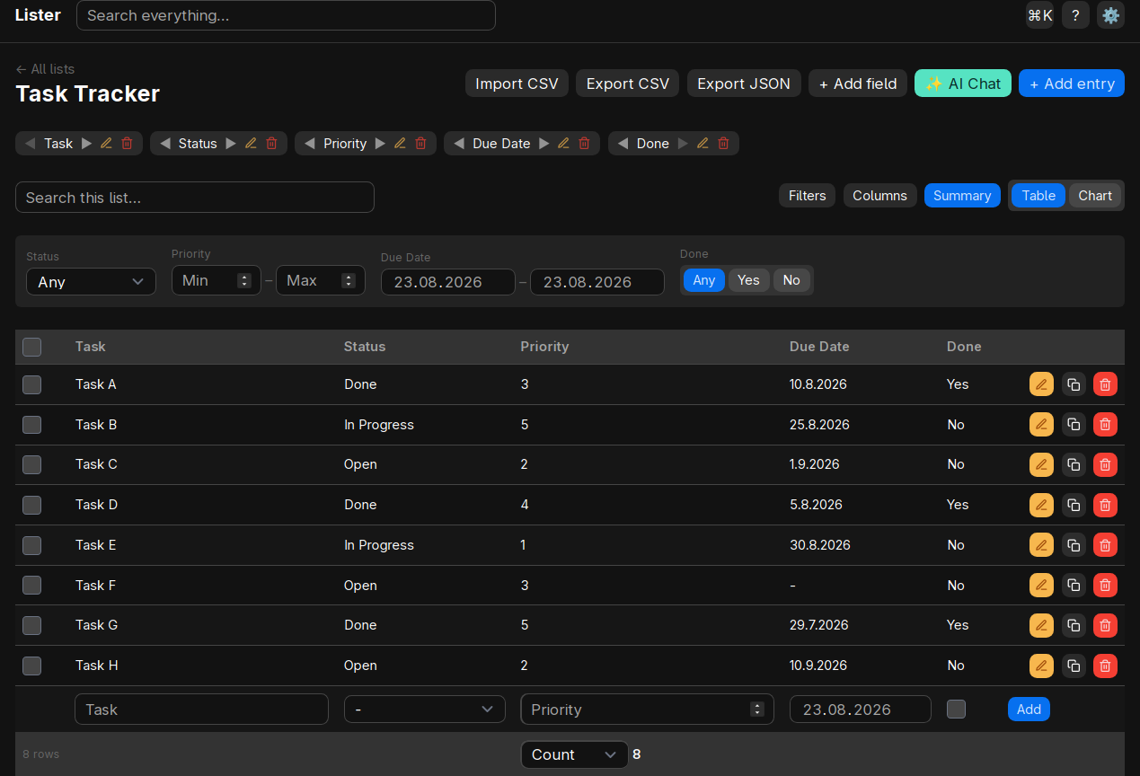Open the help question mark button
Viewport: 1140px width, 776px height.
tap(1075, 14)
